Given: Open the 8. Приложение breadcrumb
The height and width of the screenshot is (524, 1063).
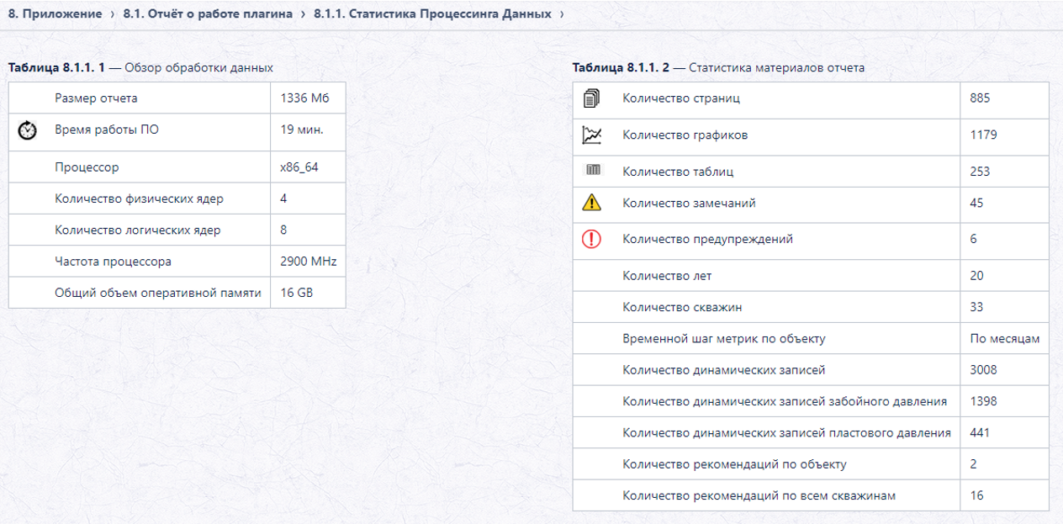Looking at the screenshot, I should click(x=55, y=14).
